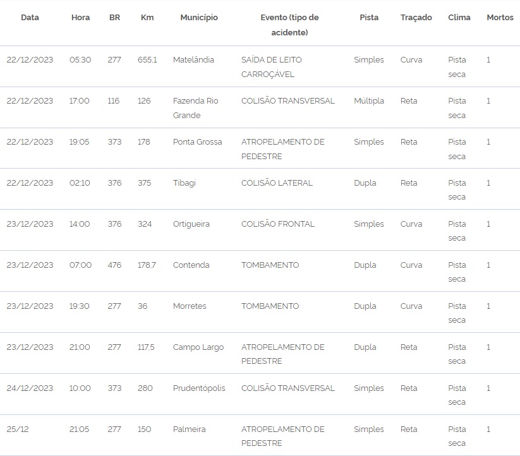Click the SAÍDA DE LEITO CARROÇÁVEL event
The image size is (520, 456).
click(x=271, y=67)
